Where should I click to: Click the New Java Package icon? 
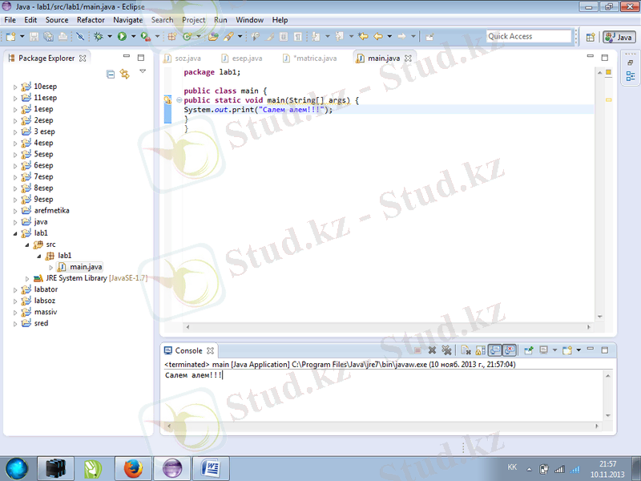tap(172, 36)
